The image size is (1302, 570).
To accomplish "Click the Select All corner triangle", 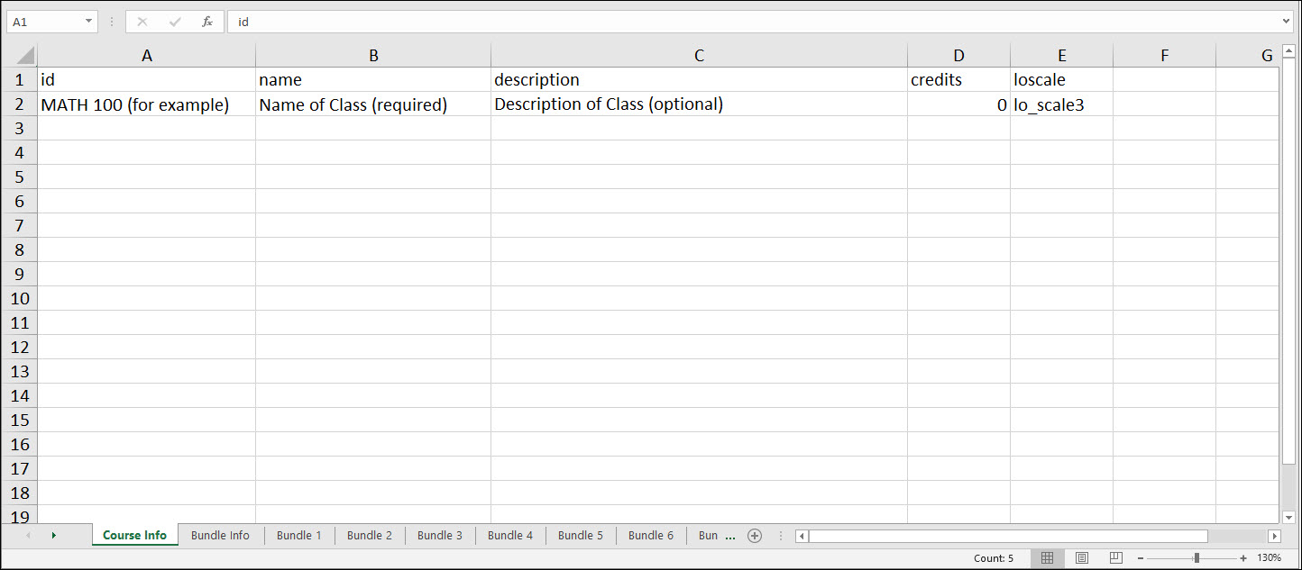I will (x=25, y=55).
